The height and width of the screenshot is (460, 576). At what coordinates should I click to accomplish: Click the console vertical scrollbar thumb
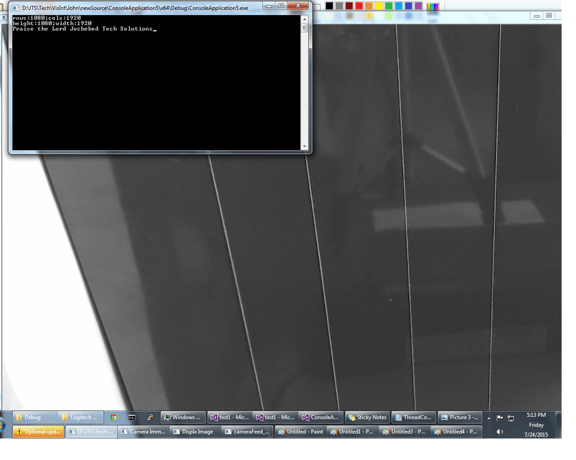point(304,28)
